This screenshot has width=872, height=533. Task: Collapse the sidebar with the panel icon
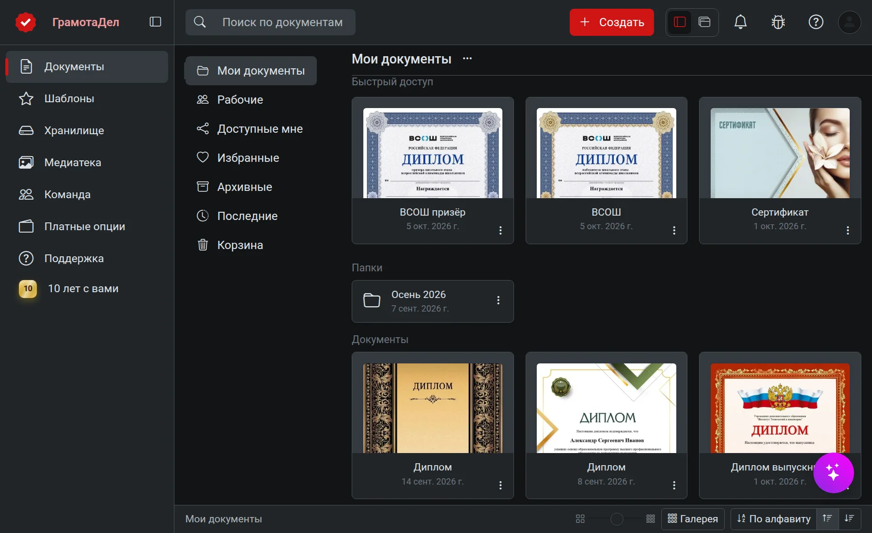155,22
